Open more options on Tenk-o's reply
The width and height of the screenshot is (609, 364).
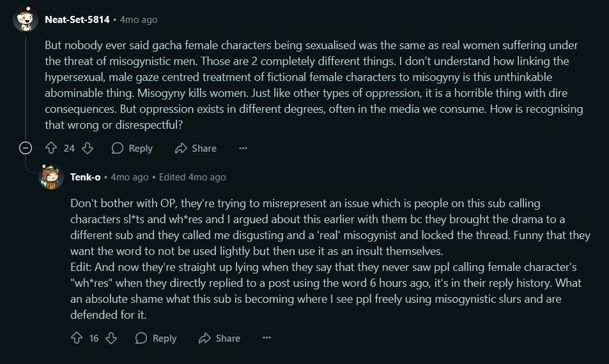point(267,338)
